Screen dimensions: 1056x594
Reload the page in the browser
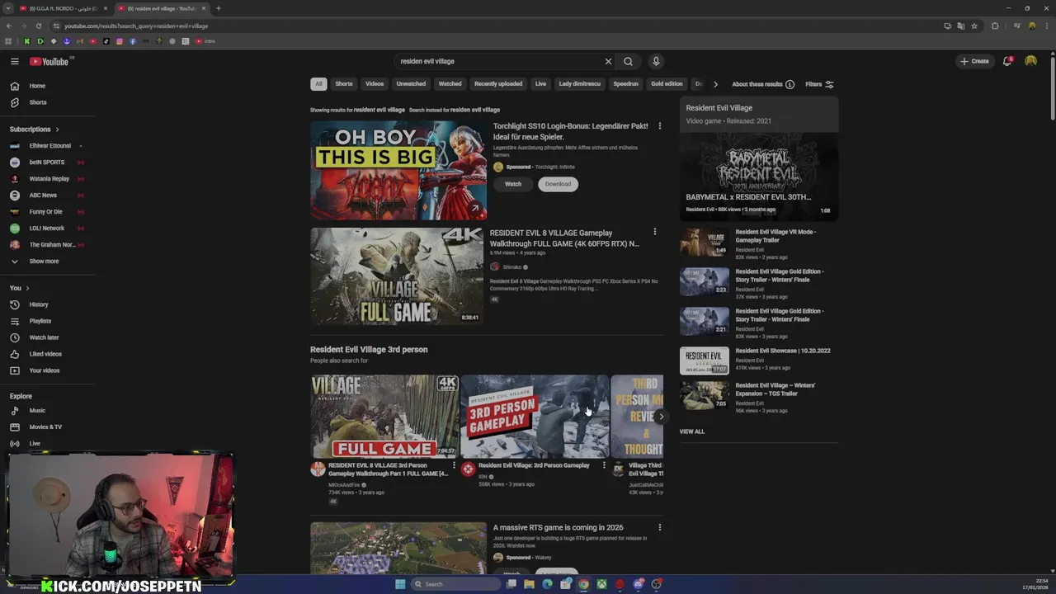[x=38, y=26]
